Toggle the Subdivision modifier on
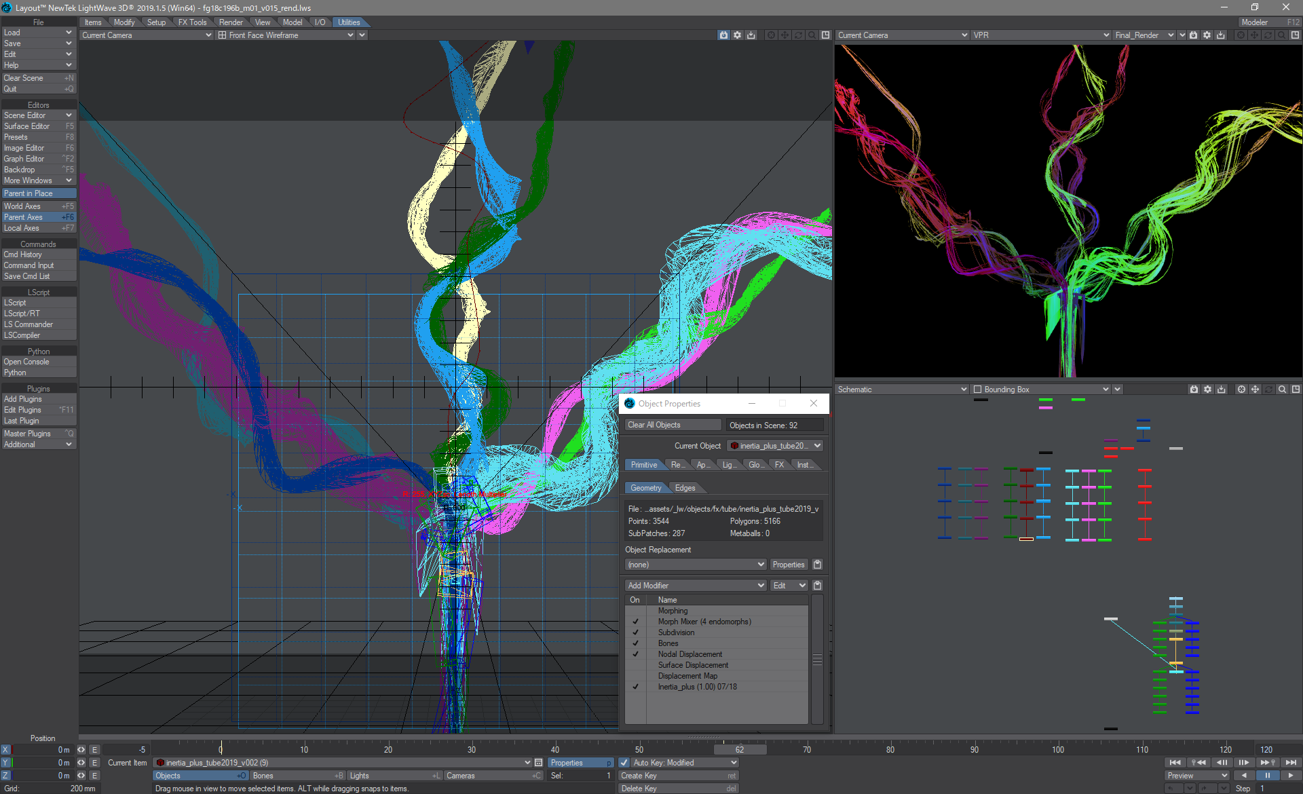The image size is (1303, 794). (x=636, y=632)
